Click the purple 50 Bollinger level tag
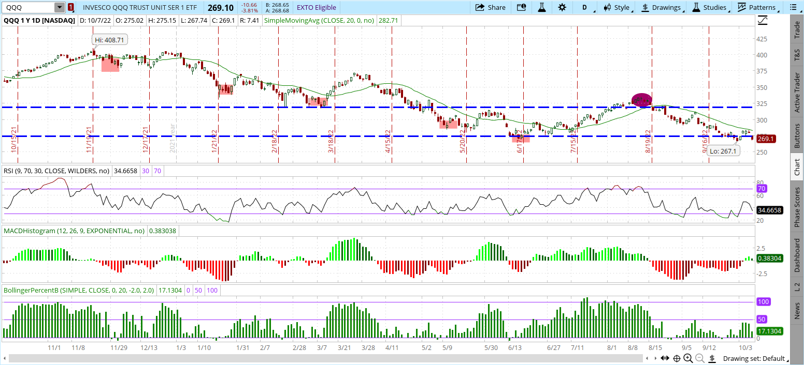 [762, 320]
